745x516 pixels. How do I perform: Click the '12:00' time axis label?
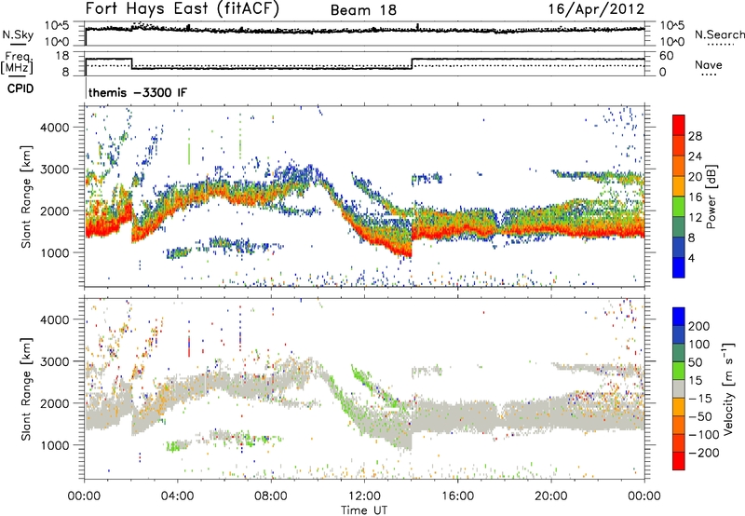point(364,496)
